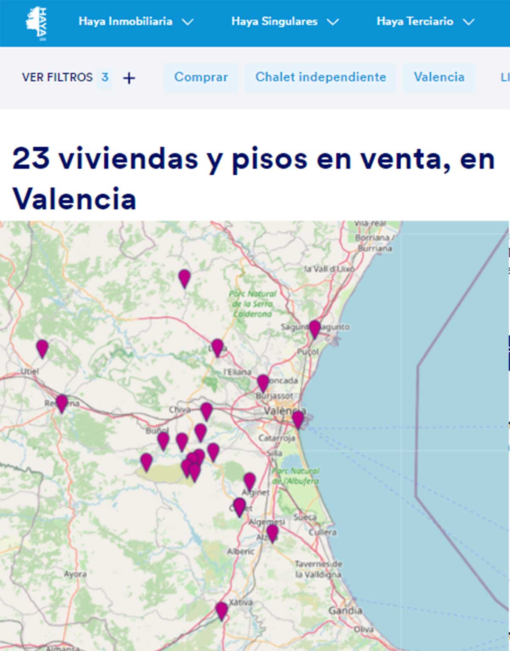Select the map pin near Xàtiva

[221, 611]
